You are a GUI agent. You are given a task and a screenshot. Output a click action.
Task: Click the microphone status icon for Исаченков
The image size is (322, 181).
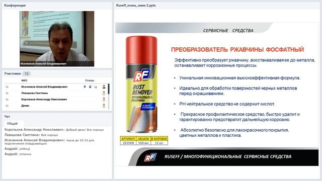[85, 87]
